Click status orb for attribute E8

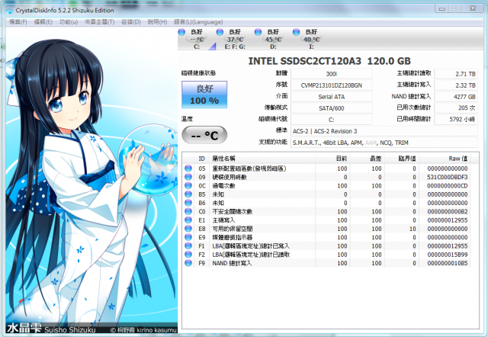(188, 229)
